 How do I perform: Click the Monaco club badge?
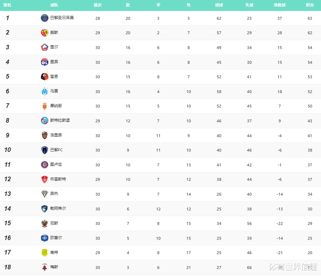click(44, 106)
